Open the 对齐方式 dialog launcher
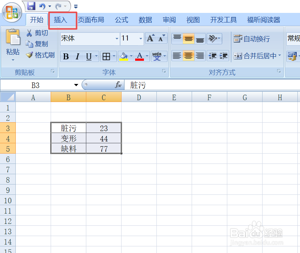 coord(279,71)
